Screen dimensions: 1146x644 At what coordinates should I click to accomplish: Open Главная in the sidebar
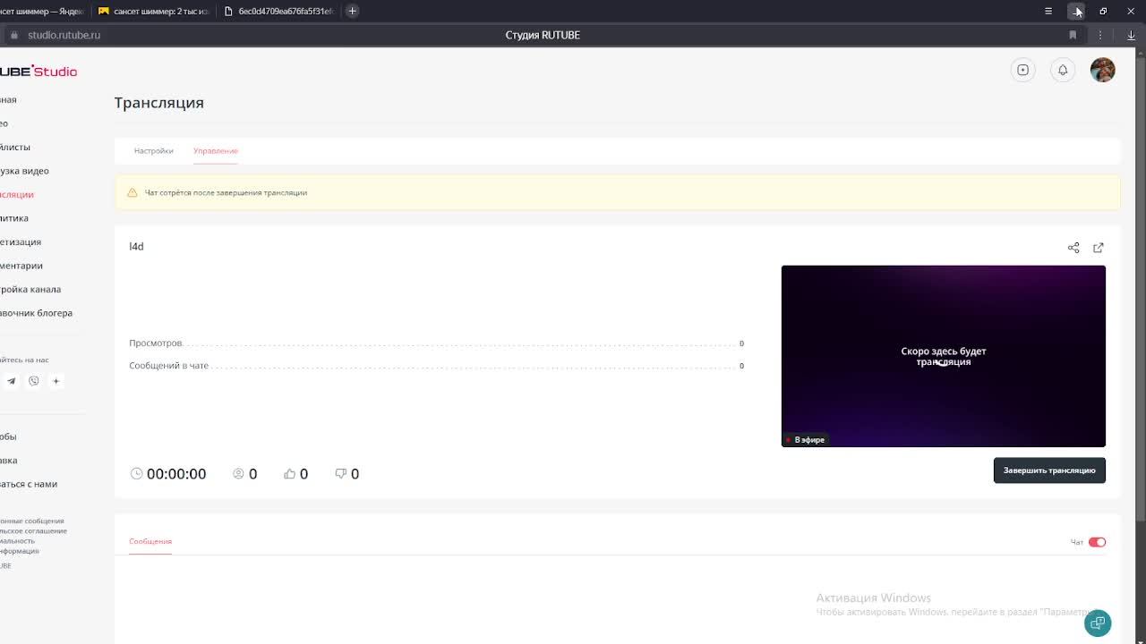[9, 99]
